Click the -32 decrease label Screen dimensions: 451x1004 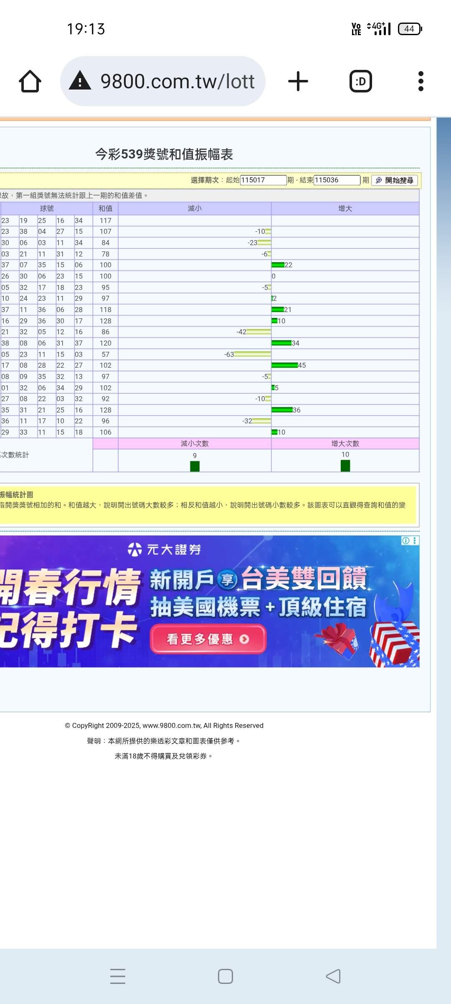click(247, 421)
